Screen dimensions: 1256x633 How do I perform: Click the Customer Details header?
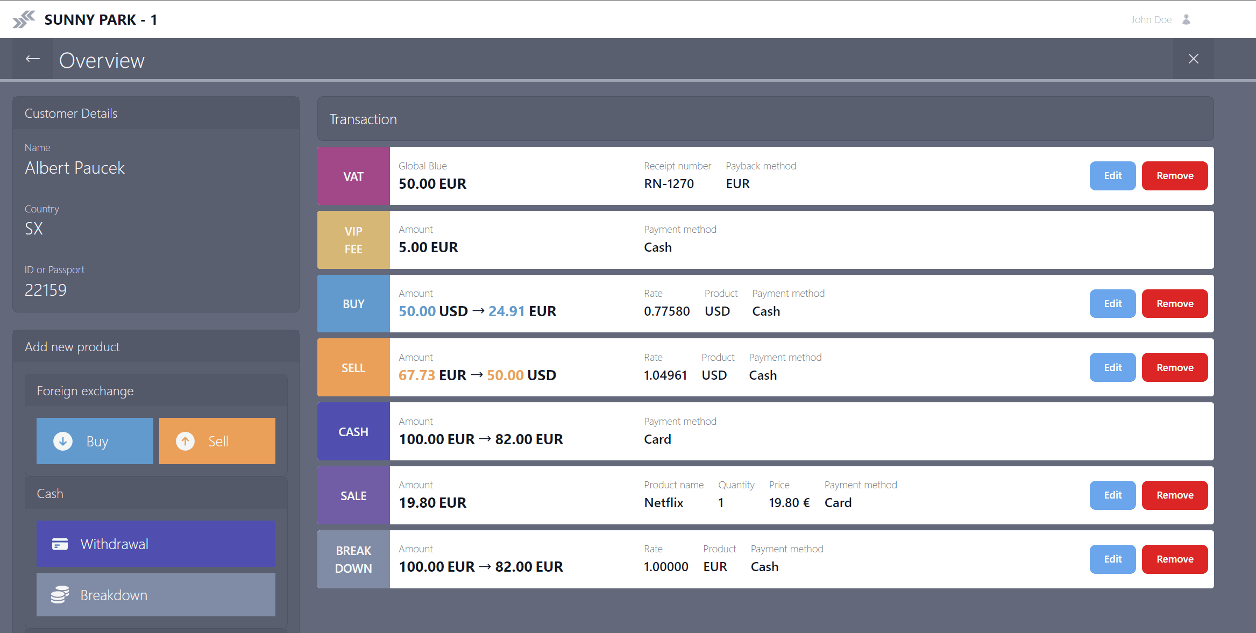[x=156, y=113]
